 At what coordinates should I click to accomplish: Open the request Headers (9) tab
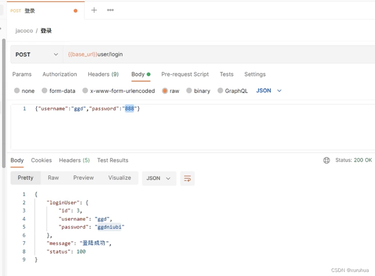pos(103,74)
